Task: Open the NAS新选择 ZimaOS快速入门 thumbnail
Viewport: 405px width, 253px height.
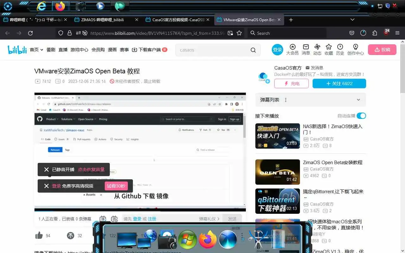Action: click(277, 136)
